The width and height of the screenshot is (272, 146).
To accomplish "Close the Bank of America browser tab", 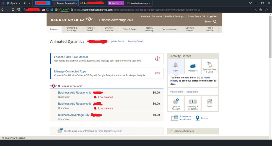I will pyautogui.click(x=76, y=3).
